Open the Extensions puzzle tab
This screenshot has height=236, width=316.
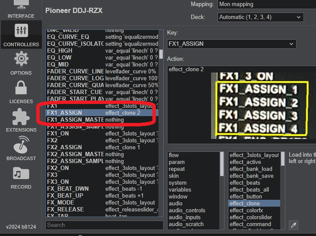point(21,120)
